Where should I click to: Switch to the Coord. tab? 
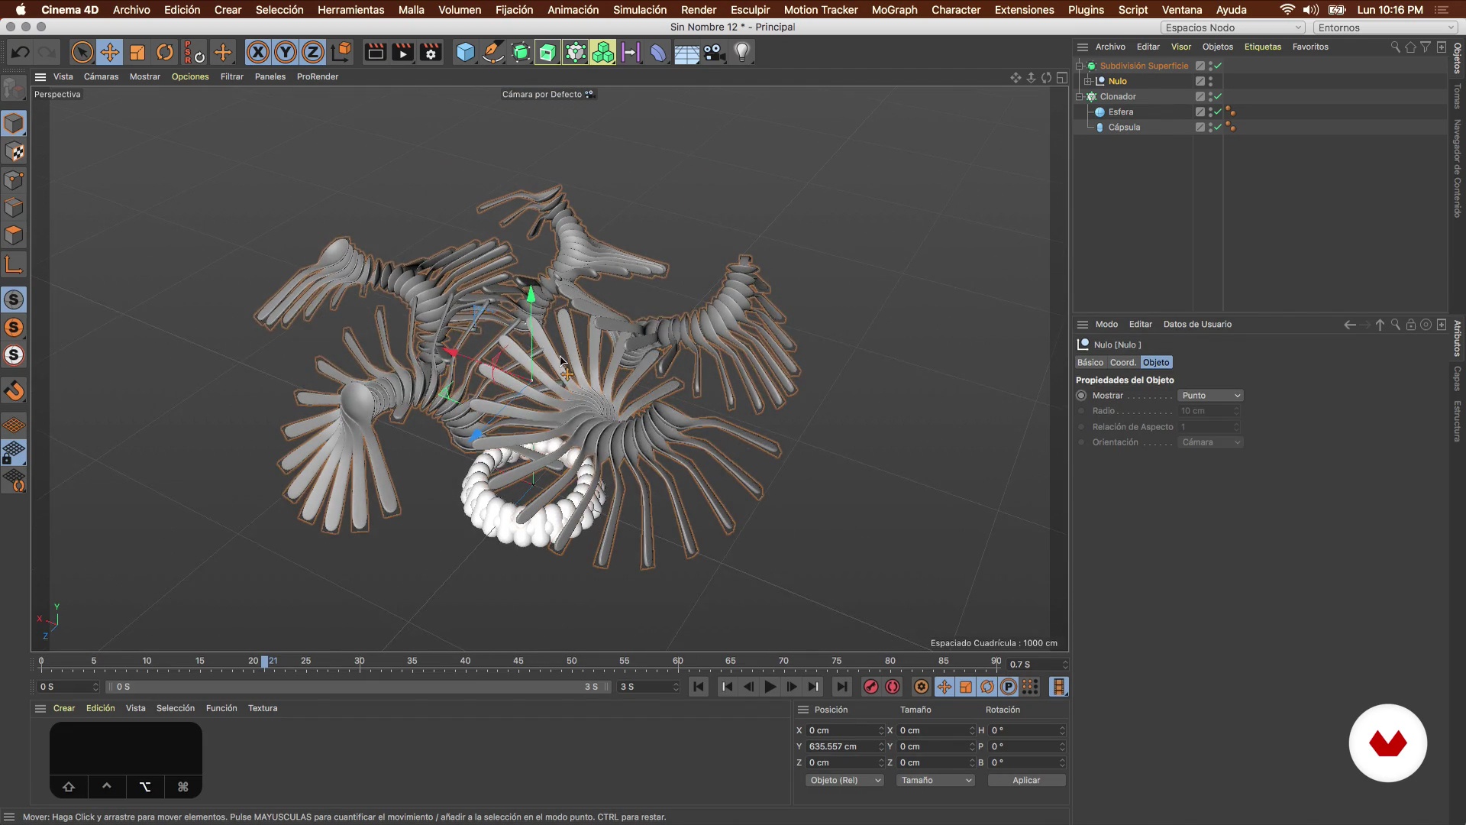pos(1122,363)
